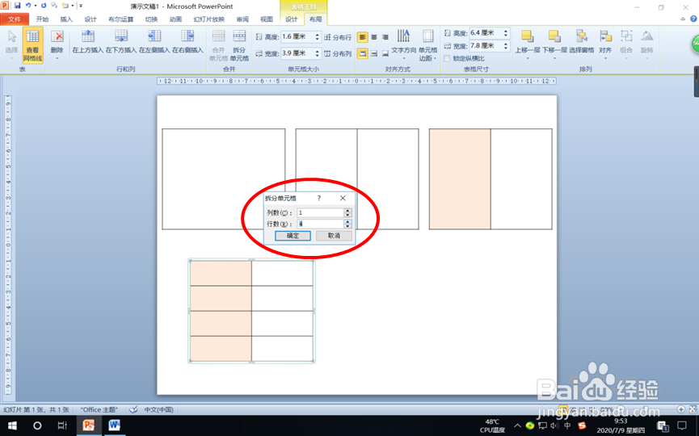Click 分布列 distribute columns

(x=338, y=53)
